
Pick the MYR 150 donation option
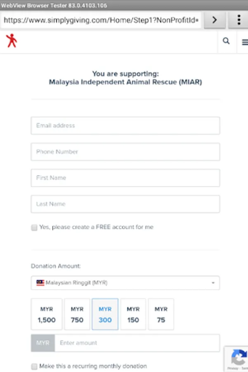(133, 314)
